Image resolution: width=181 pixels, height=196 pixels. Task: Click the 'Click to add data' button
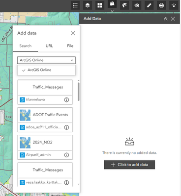[x=129, y=165]
